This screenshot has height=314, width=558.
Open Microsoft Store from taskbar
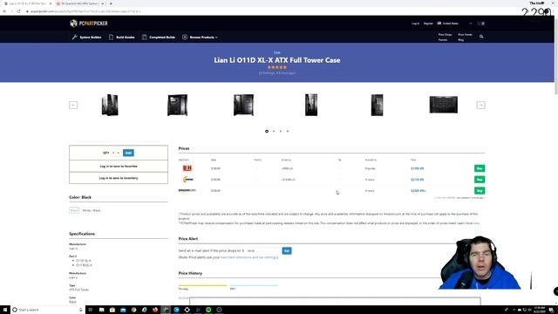pyautogui.click(x=112, y=310)
